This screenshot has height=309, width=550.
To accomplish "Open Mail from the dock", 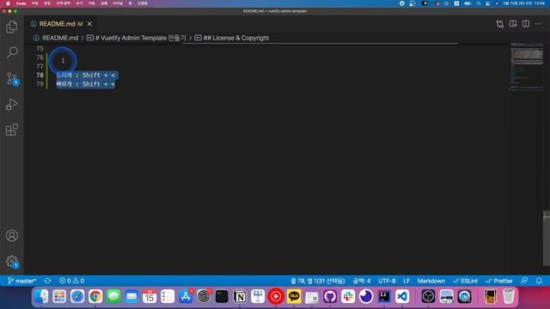I will point(131,296).
